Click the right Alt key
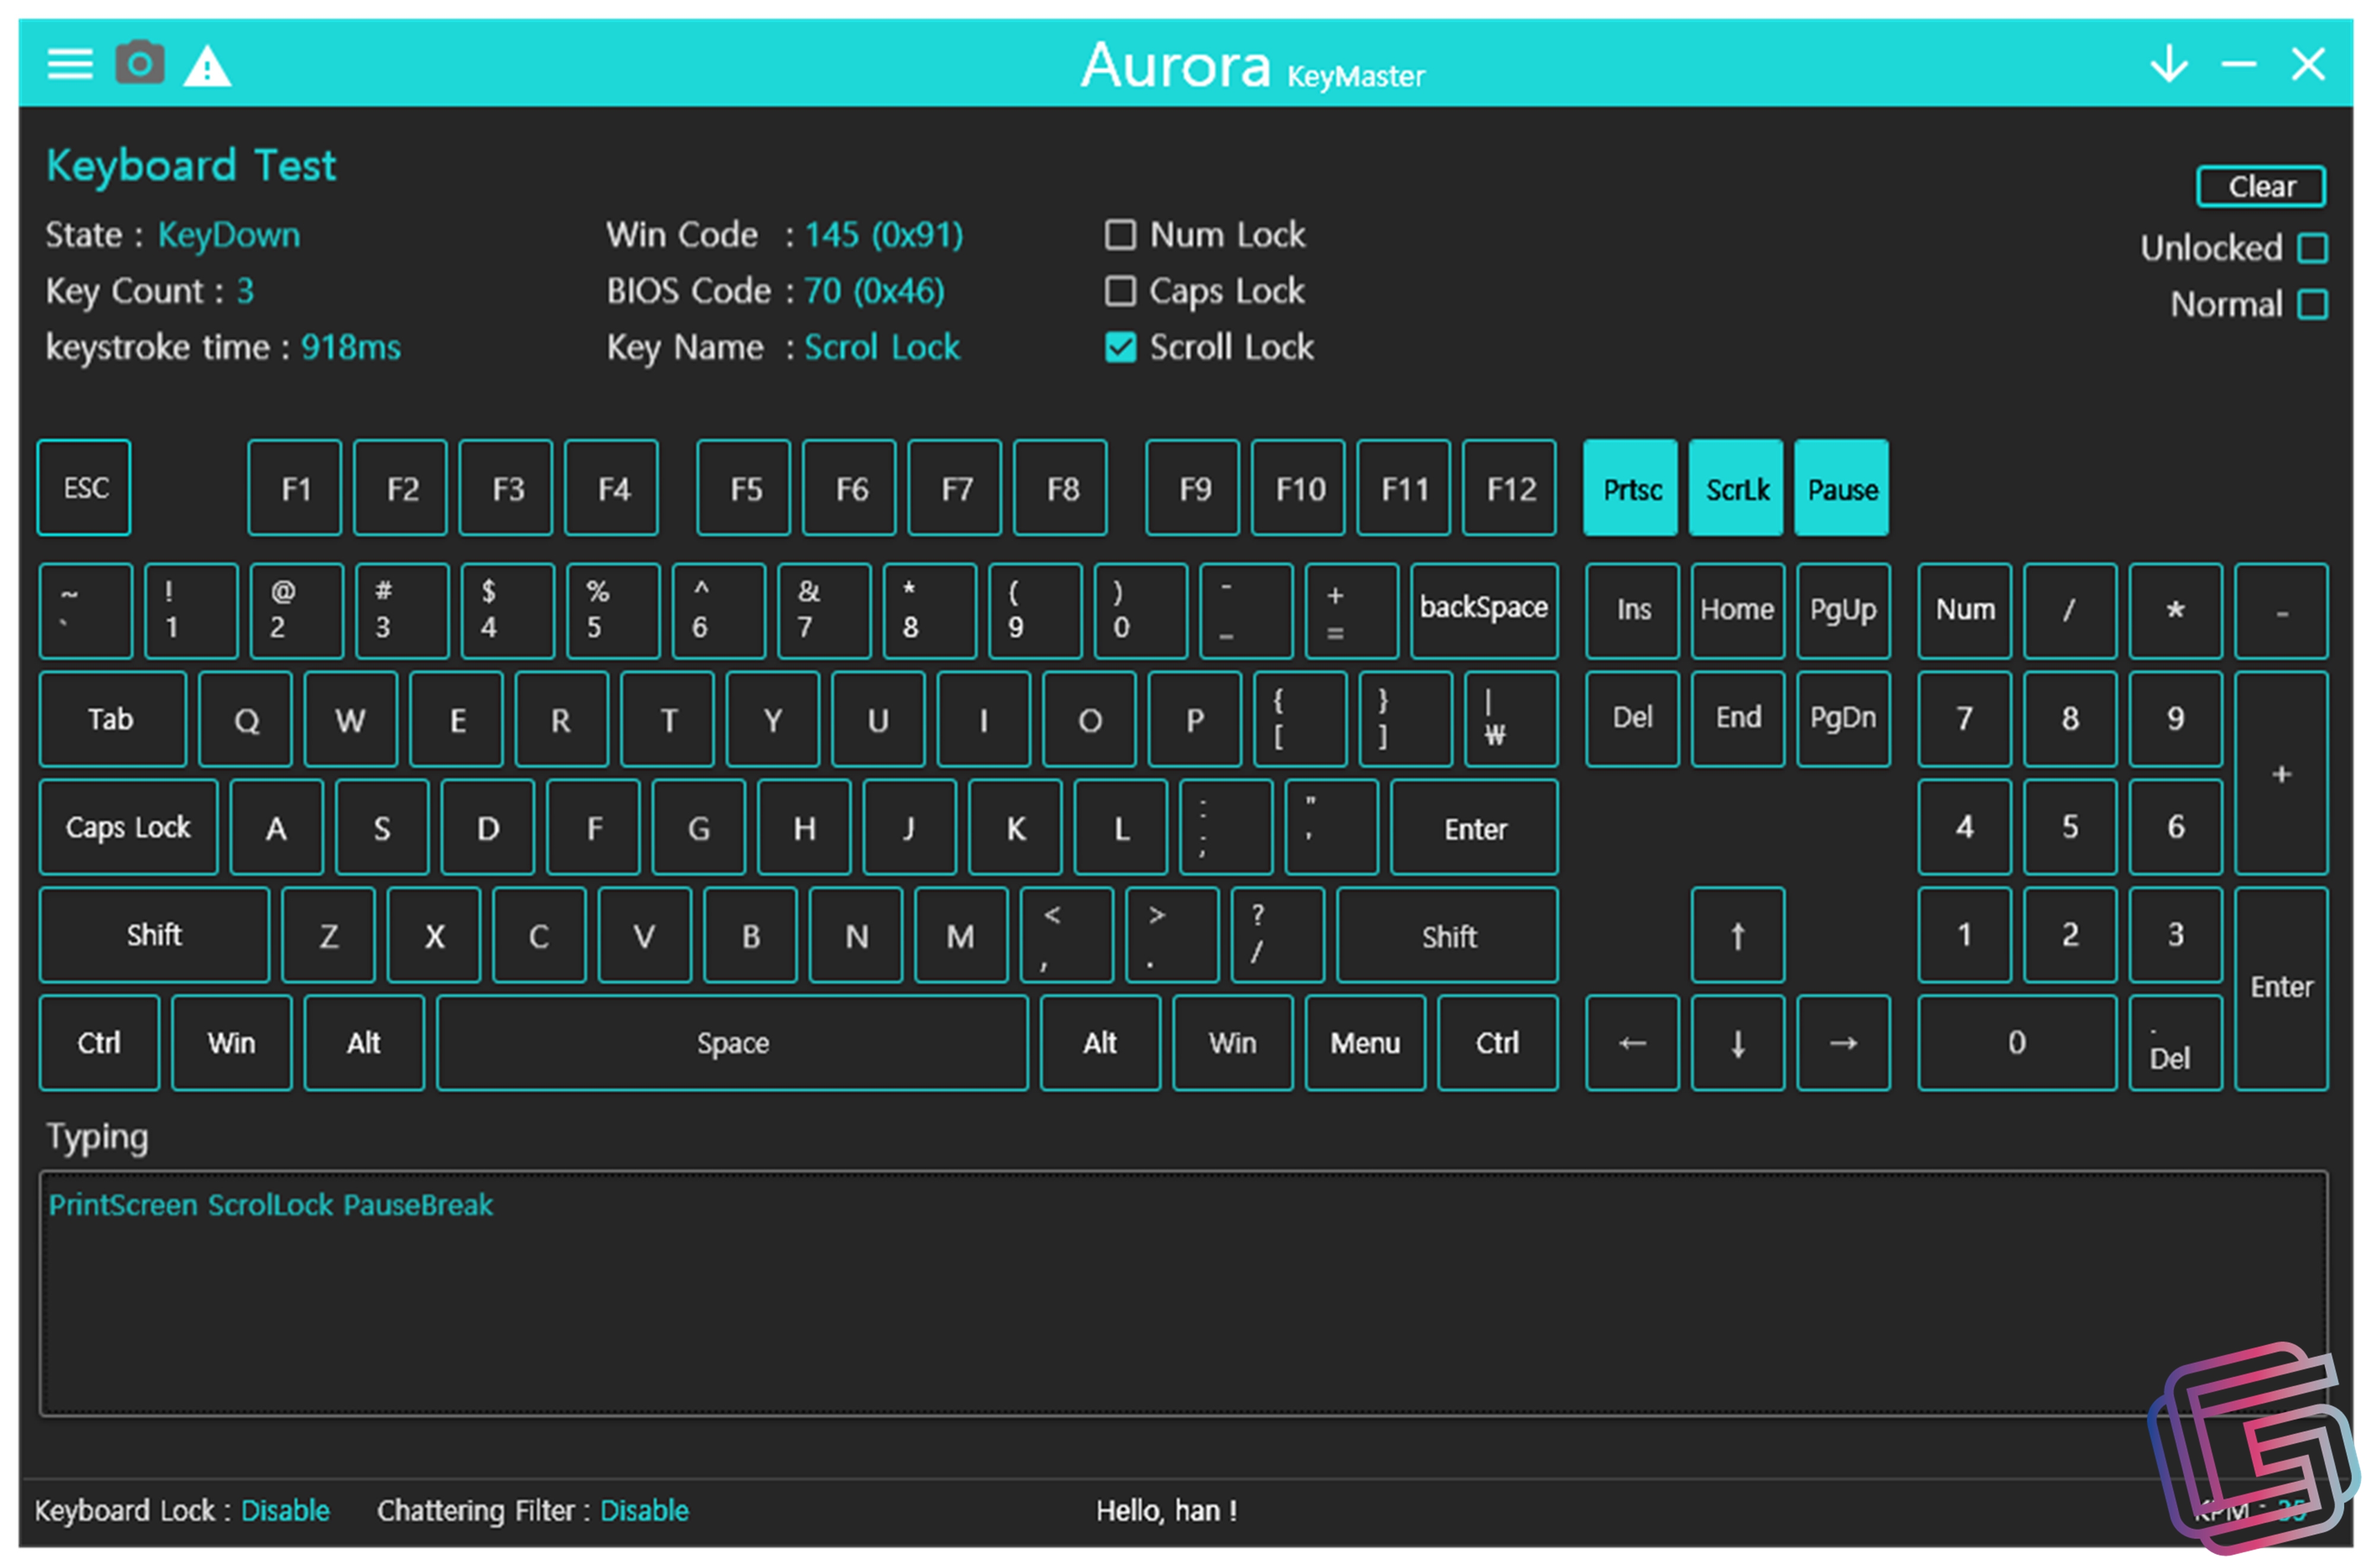Image resolution: width=2374 pixels, height=1568 pixels. pos(1100,1043)
